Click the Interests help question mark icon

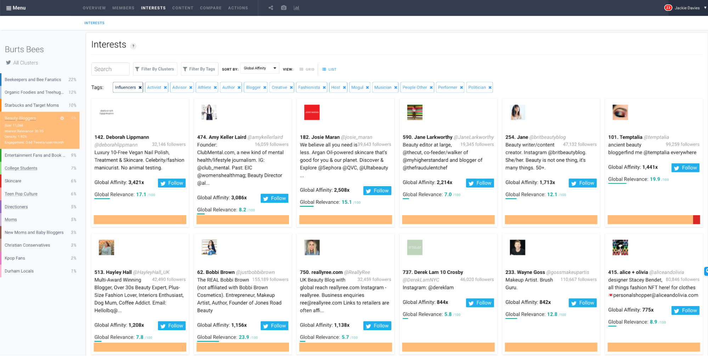[133, 46]
